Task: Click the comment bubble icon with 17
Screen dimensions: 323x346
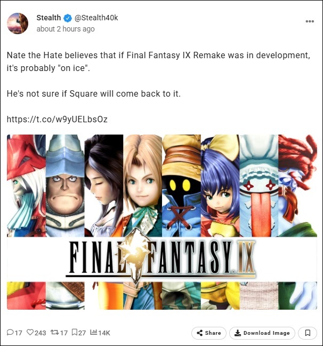Action: [10, 332]
